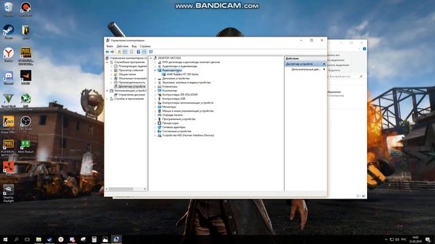Select Очереди печати in the device list

click(x=172, y=115)
